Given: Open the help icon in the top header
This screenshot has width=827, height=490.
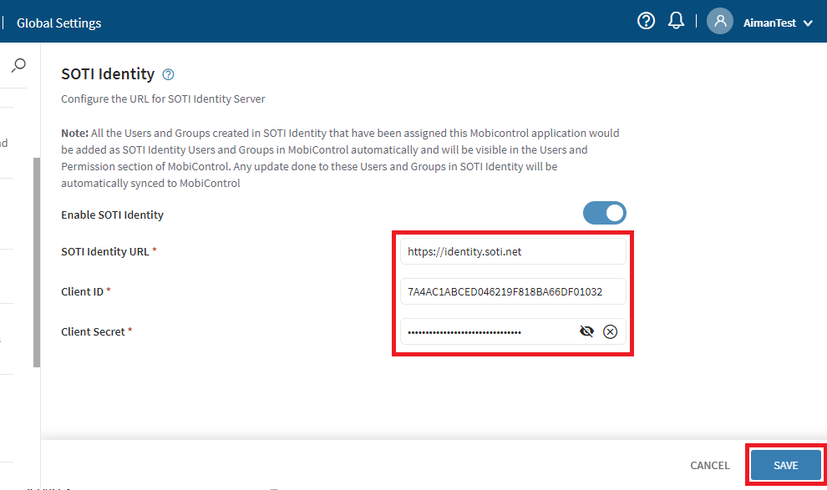Looking at the screenshot, I should coord(646,22).
